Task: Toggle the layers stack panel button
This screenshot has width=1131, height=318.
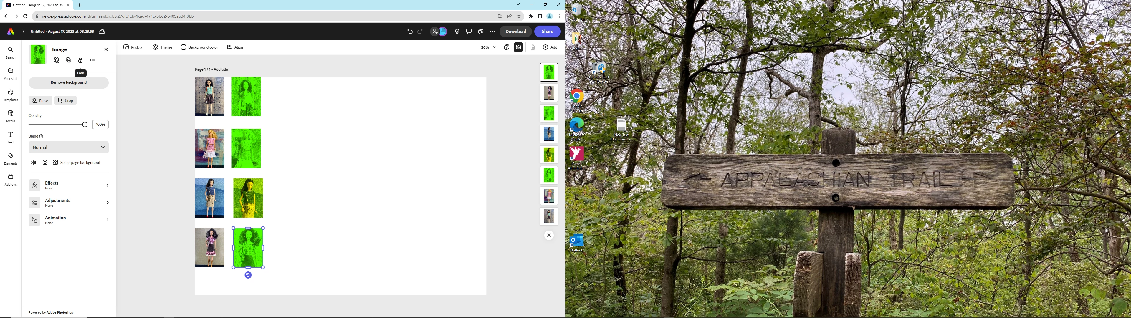Action: click(x=518, y=47)
